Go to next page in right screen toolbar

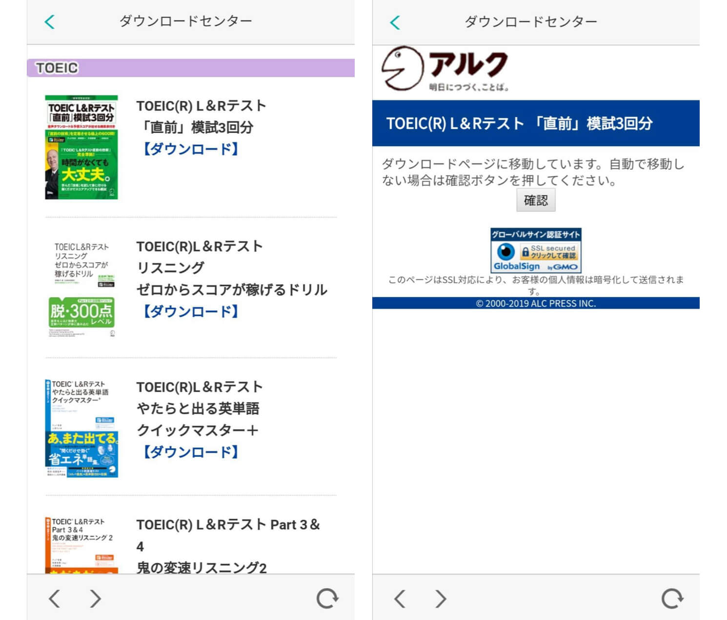pyautogui.click(x=441, y=599)
